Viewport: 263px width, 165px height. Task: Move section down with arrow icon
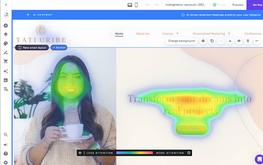(x=230, y=41)
